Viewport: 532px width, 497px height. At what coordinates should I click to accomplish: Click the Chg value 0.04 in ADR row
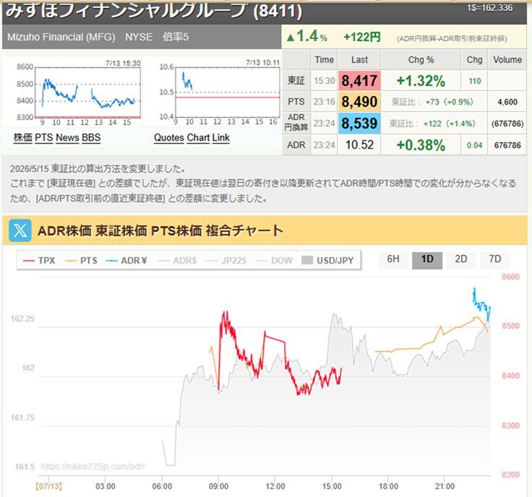pyautogui.click(x=474, y=145)
